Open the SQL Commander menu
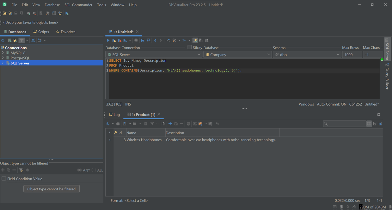 tap(78, 5)
